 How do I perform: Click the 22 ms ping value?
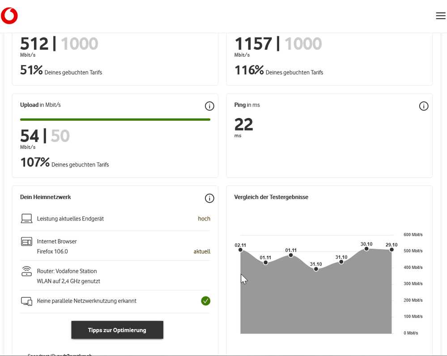point(244,125)
